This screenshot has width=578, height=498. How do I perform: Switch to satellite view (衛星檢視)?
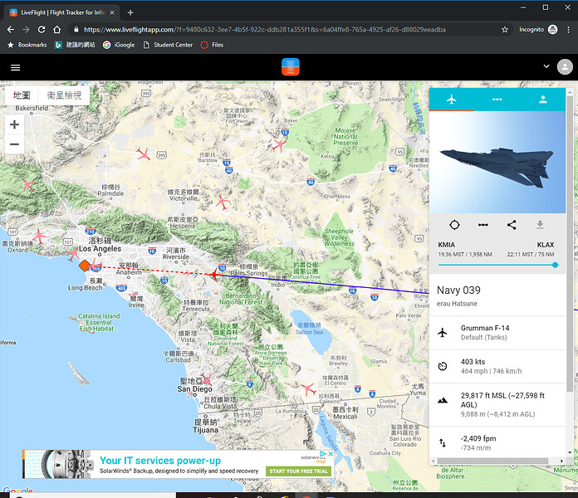pos(64,95)
